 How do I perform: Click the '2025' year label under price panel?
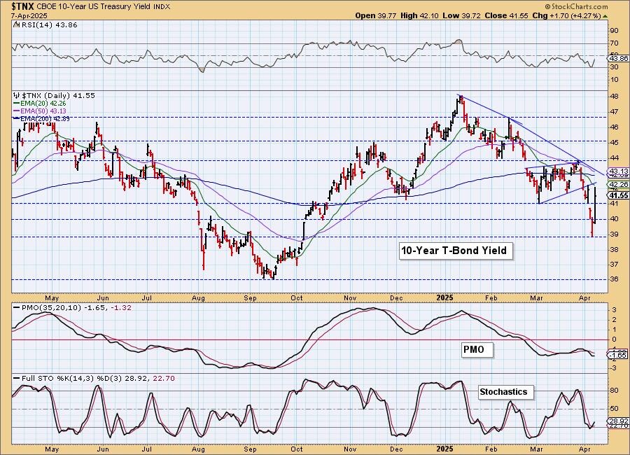(444, 298)
